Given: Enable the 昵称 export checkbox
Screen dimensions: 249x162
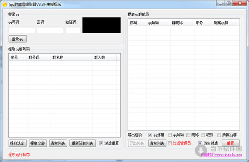Looking at the screenshot, I should coord(188,135).
